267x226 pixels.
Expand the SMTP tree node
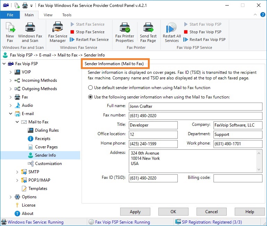click(x=17, y=172)
